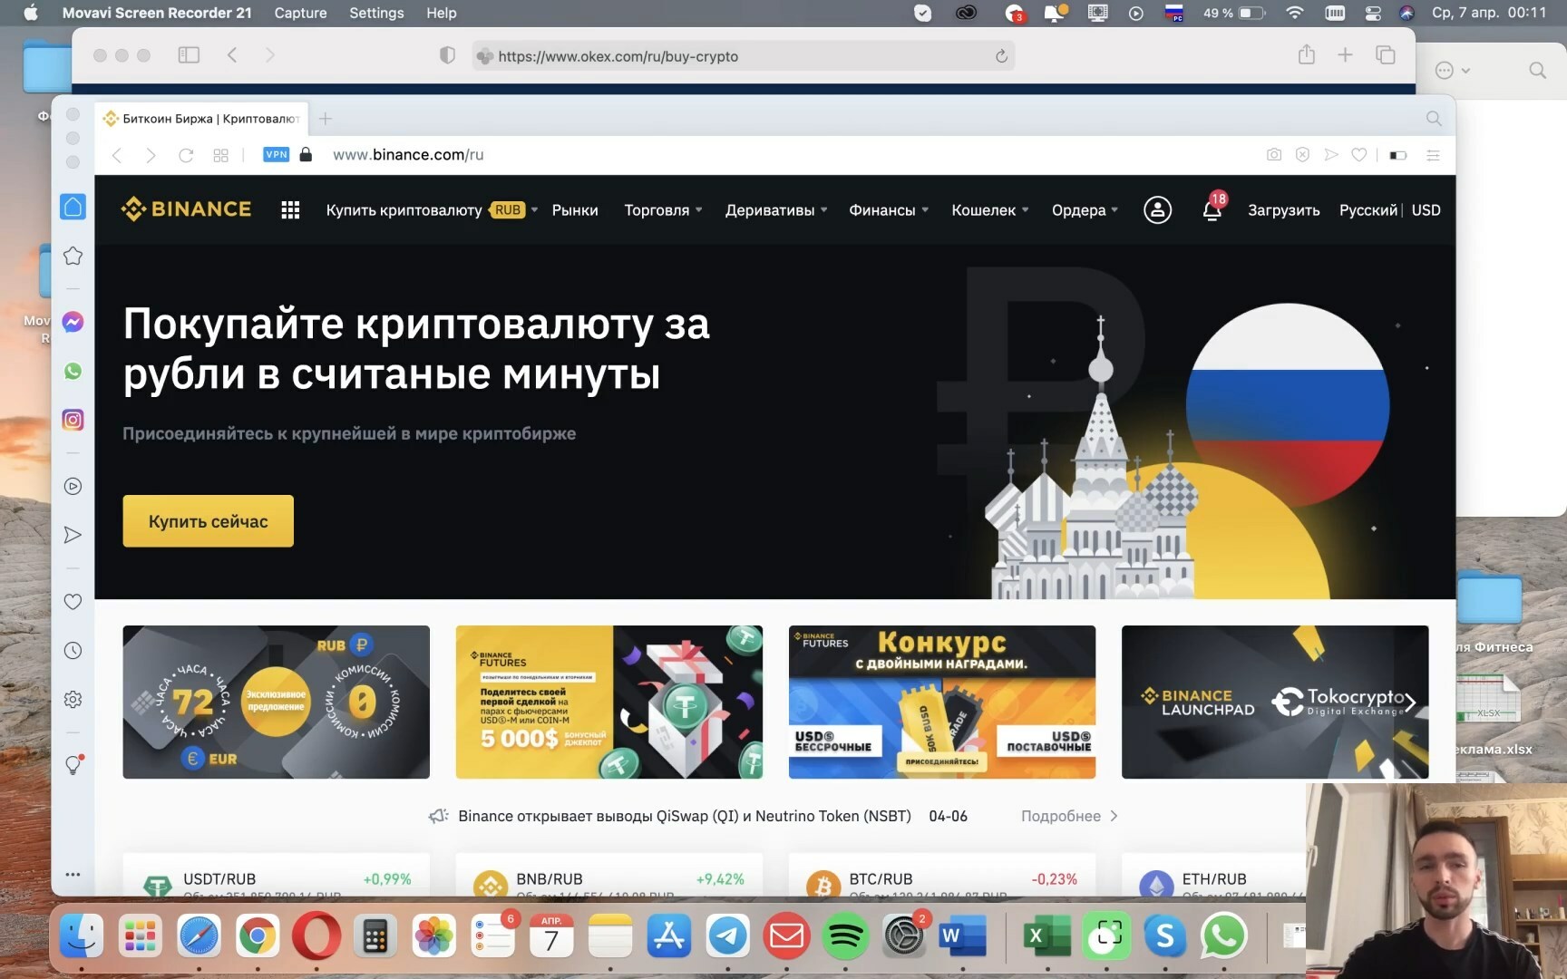This screenshot has width=1567, height=979.
Task: Click Opera ad blocker shield icon
Action: click(x=1302, y=155)
